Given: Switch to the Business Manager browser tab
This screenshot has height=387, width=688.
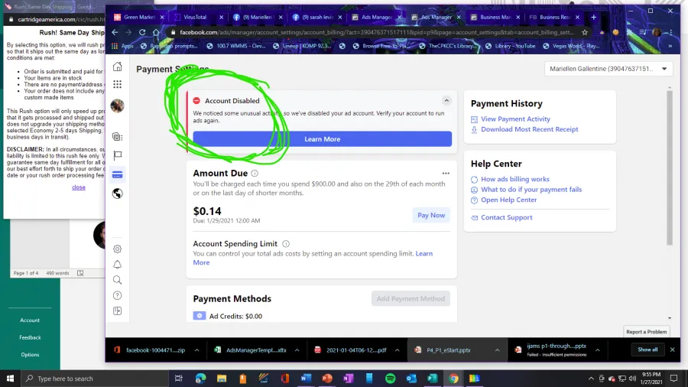Looking at the screenshot, I should (x=495, y=17).
